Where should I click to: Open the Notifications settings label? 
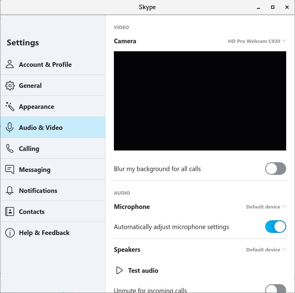coord(38,190)
